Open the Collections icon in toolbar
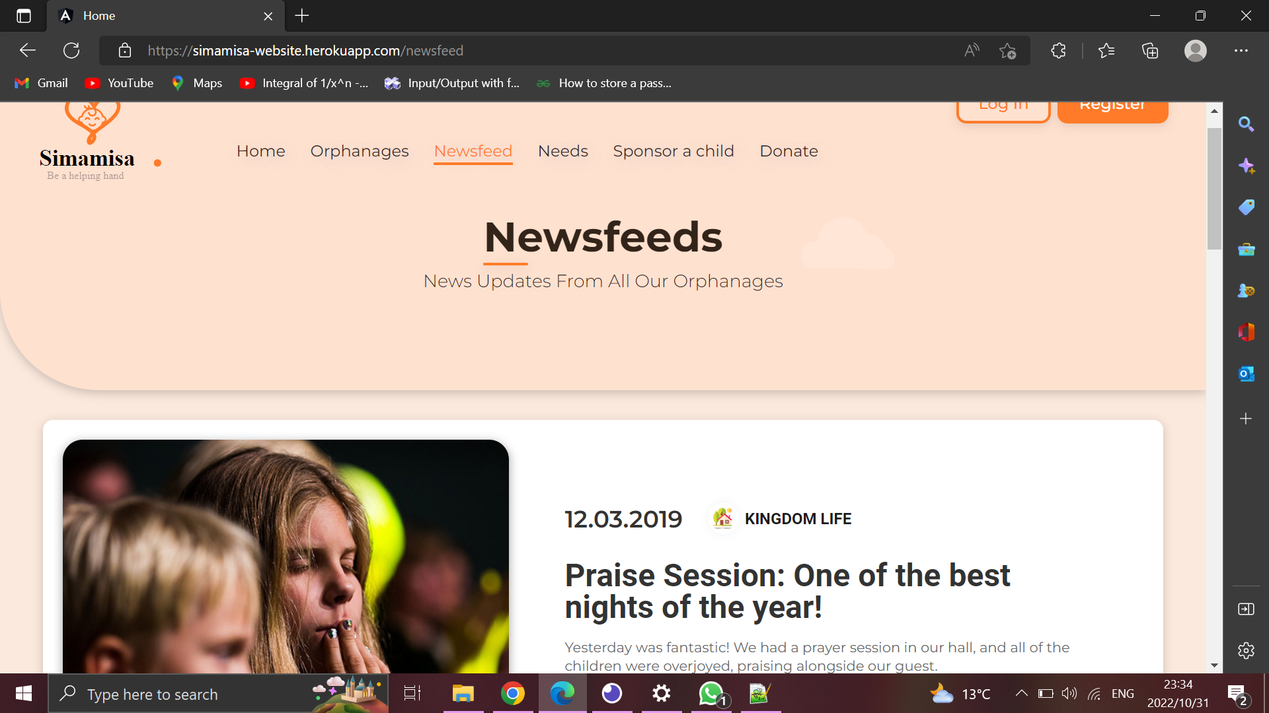Viewport: 1269px width, 713px height. pos(1150,51)
